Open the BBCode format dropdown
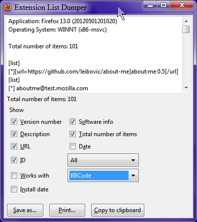This screenshot has height=222, width=197. coord(103,176)
